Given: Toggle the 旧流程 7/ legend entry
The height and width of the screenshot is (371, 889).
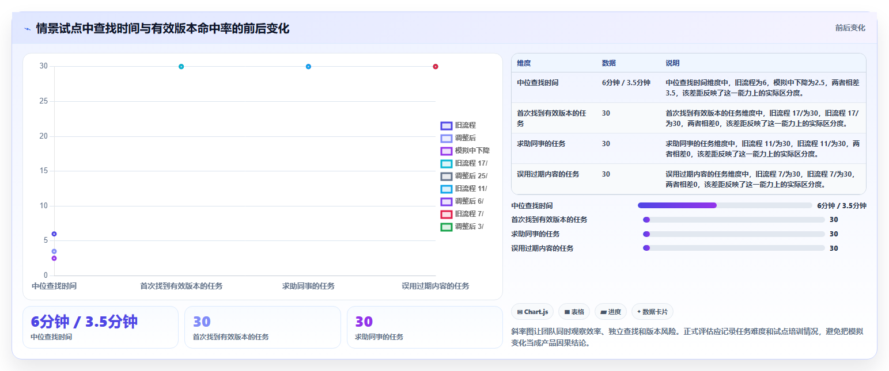Looking at the screenshot, I should coord(462,214).
